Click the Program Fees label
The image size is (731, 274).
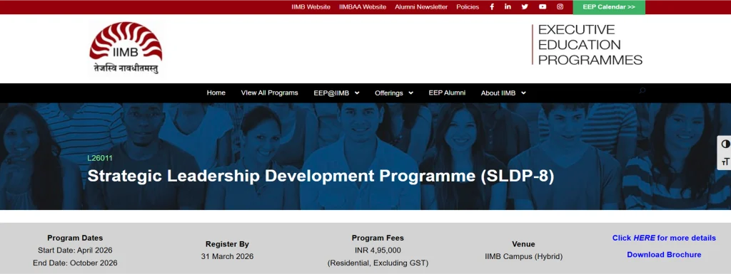pyautogui.click(x=378, y=238)
